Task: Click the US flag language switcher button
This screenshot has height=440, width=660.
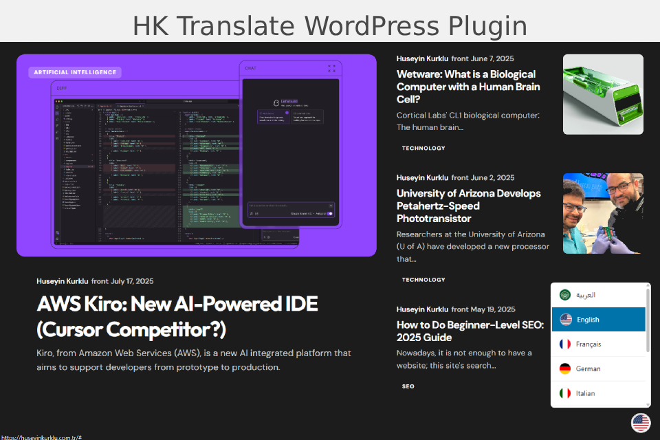Action: pos(641,423)
